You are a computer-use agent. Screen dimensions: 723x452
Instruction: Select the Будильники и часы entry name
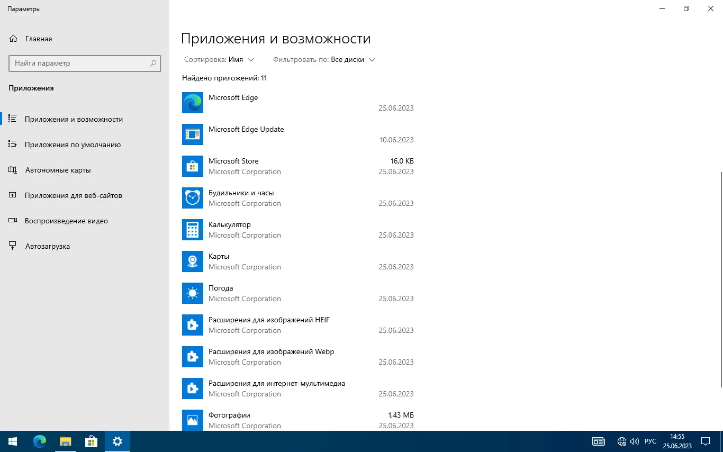[x=241, y=193]
